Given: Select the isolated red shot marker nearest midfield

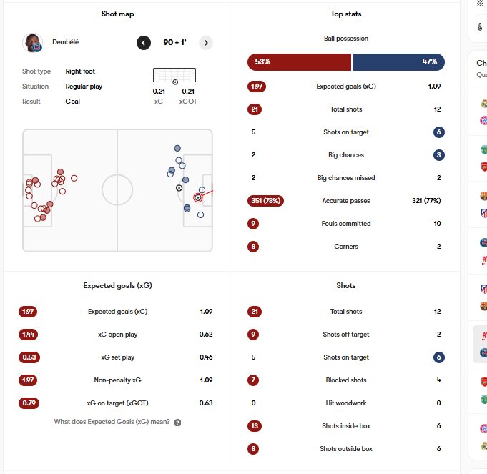Looking at the screenshot, I should click(74, 178).
